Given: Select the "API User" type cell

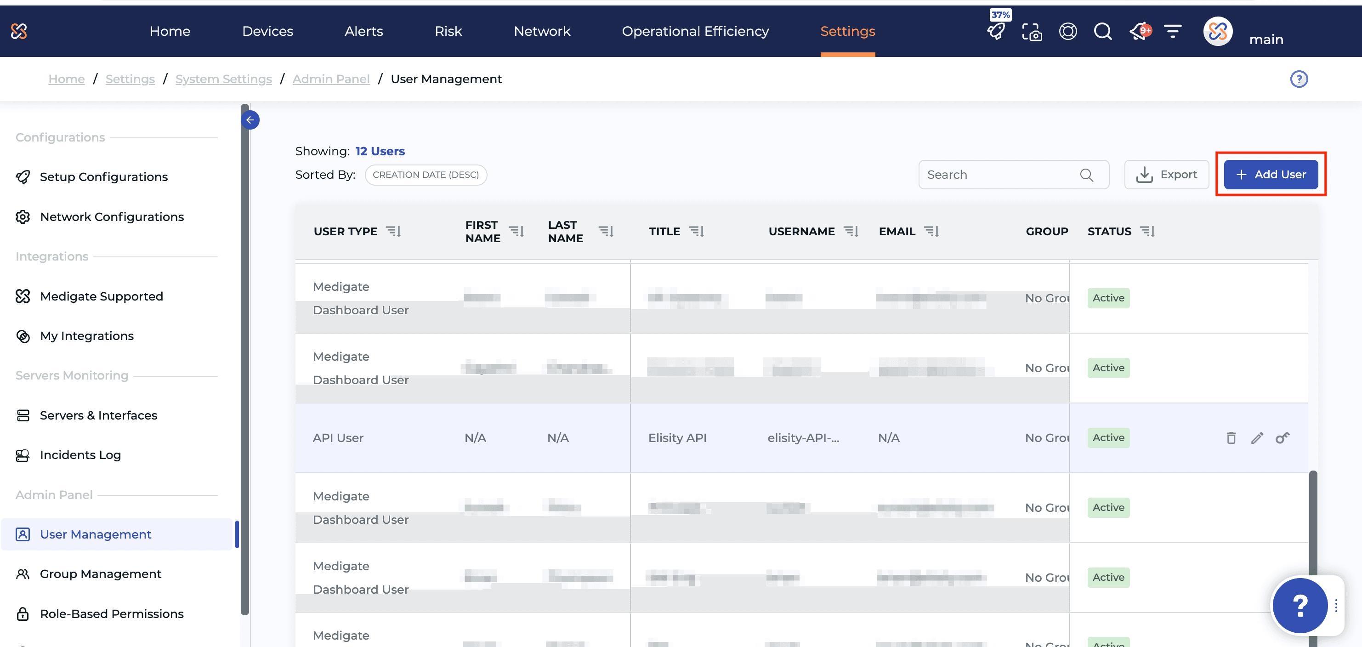Looking at the screenshot, I should pyautogui.click(x=338, y=438).
